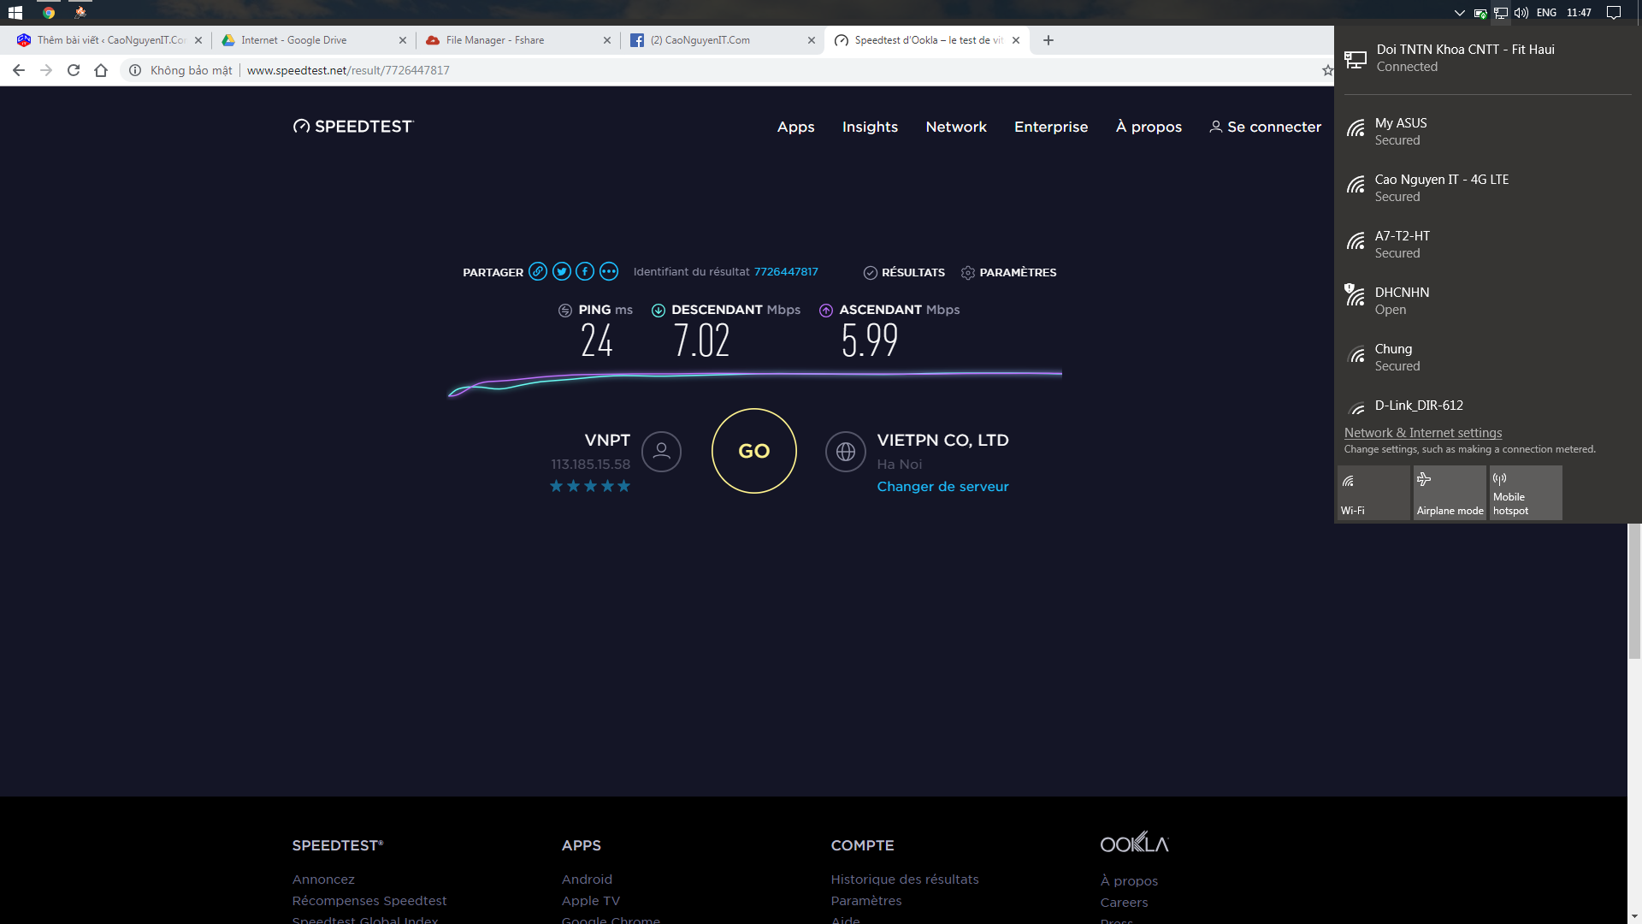Select Cao Nguyen IT - 4G LTE network

pyautogui.click(x=1488, y=187)
